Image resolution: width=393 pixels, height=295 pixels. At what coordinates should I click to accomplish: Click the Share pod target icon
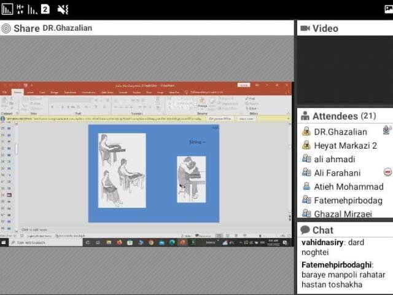click(6, 28)
